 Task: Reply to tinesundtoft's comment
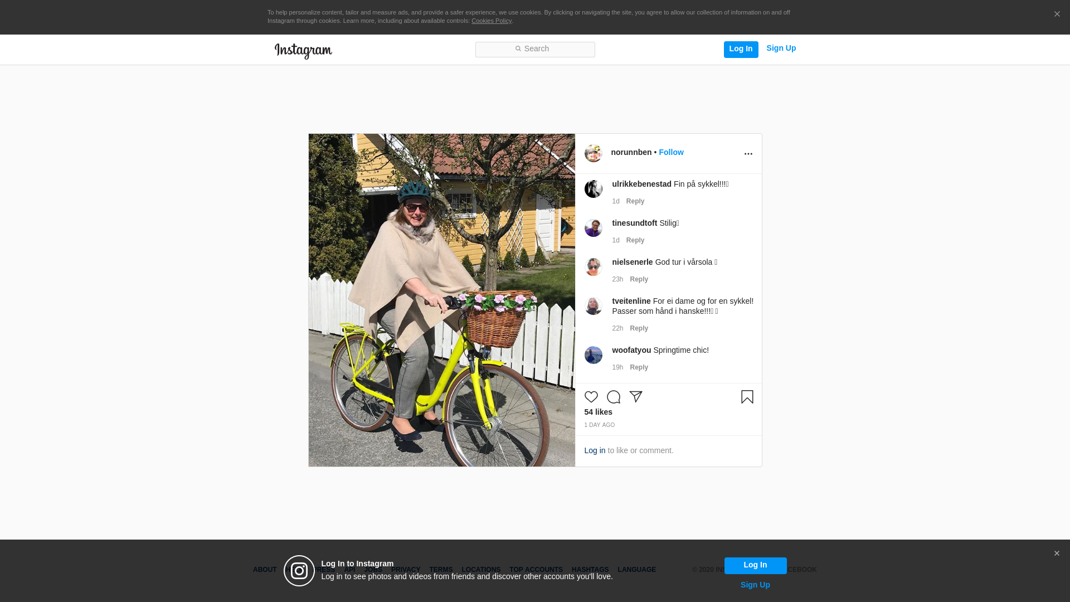point(635,240)
